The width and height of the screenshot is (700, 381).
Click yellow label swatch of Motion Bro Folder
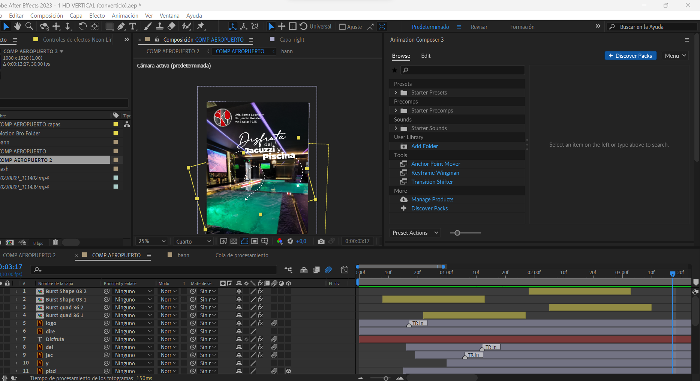coord(115,133)
